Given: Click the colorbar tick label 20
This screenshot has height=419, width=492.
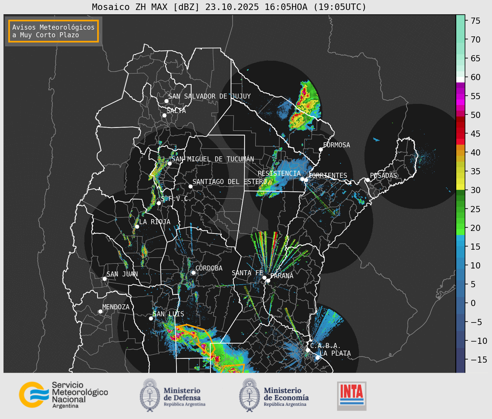Looking at the screenshot, I should click(476, 228).
